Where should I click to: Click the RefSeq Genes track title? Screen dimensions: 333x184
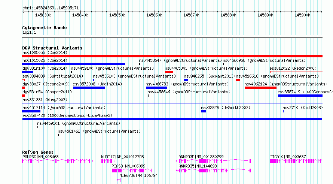pos(38,152)
